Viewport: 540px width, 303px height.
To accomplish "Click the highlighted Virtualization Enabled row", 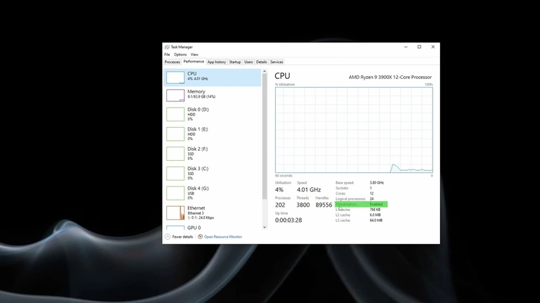I will pos(361,205).
